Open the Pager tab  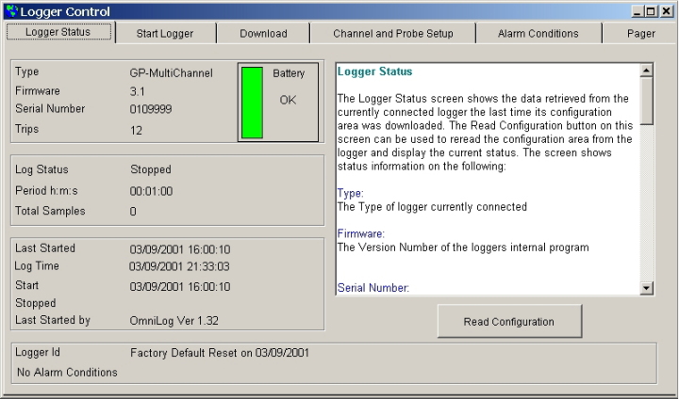[x=640, y=33]
